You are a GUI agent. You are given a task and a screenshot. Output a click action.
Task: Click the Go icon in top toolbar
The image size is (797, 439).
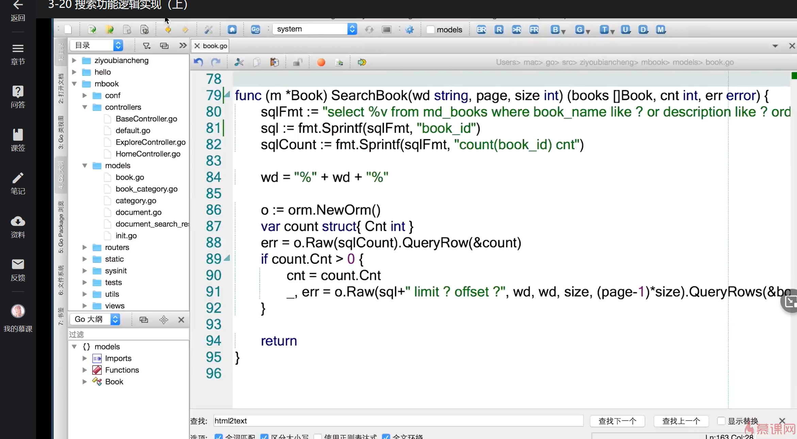pos(255,30)
